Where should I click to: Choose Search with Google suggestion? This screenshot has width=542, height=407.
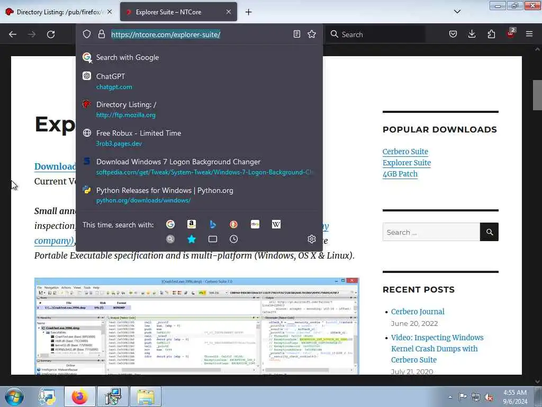(199, 57)
